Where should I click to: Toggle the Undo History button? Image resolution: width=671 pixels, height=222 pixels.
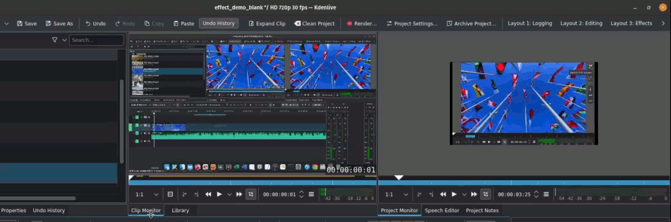219,23
